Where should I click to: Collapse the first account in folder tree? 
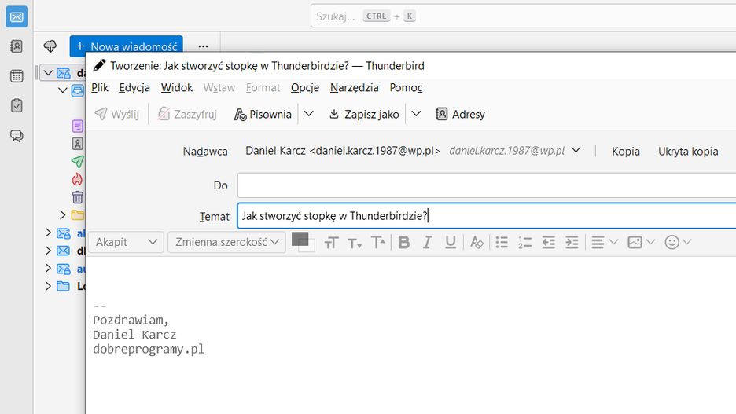(48, 73)
